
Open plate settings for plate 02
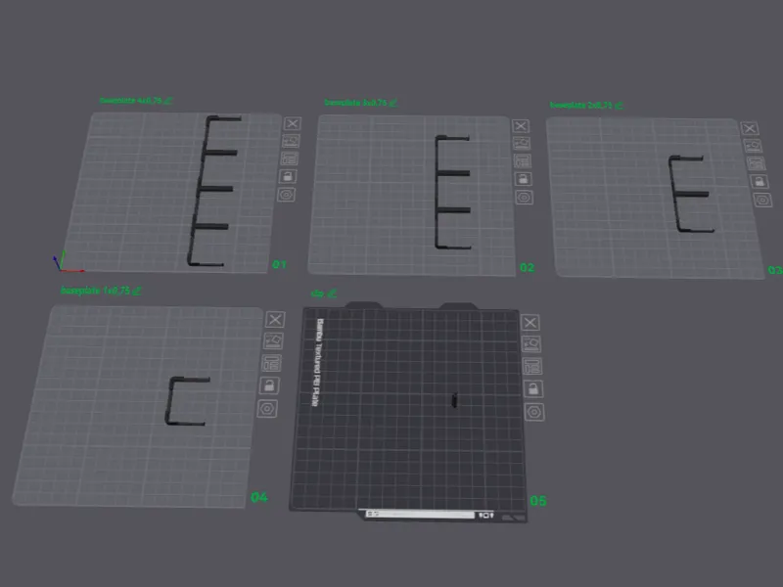coord(524,198)
